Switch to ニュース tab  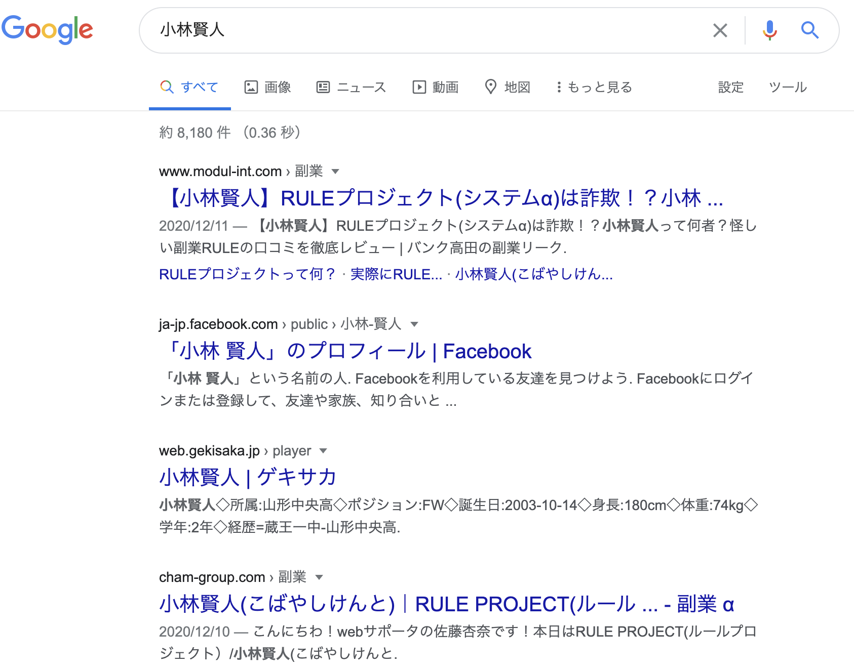[x=351, y=87]
